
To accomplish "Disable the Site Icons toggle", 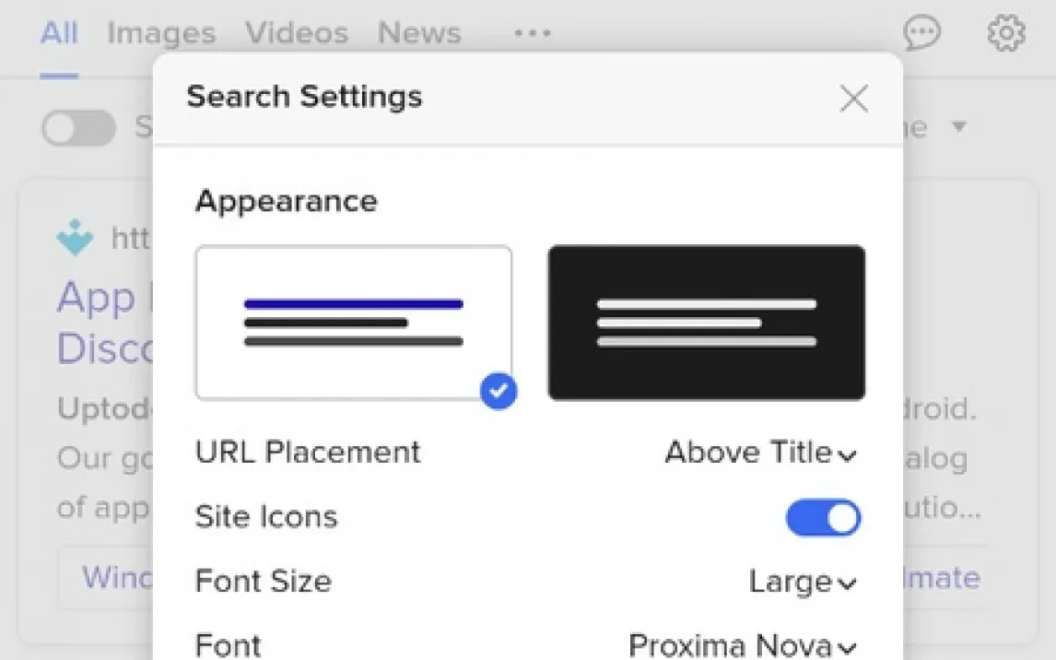I will coord(823,518).
